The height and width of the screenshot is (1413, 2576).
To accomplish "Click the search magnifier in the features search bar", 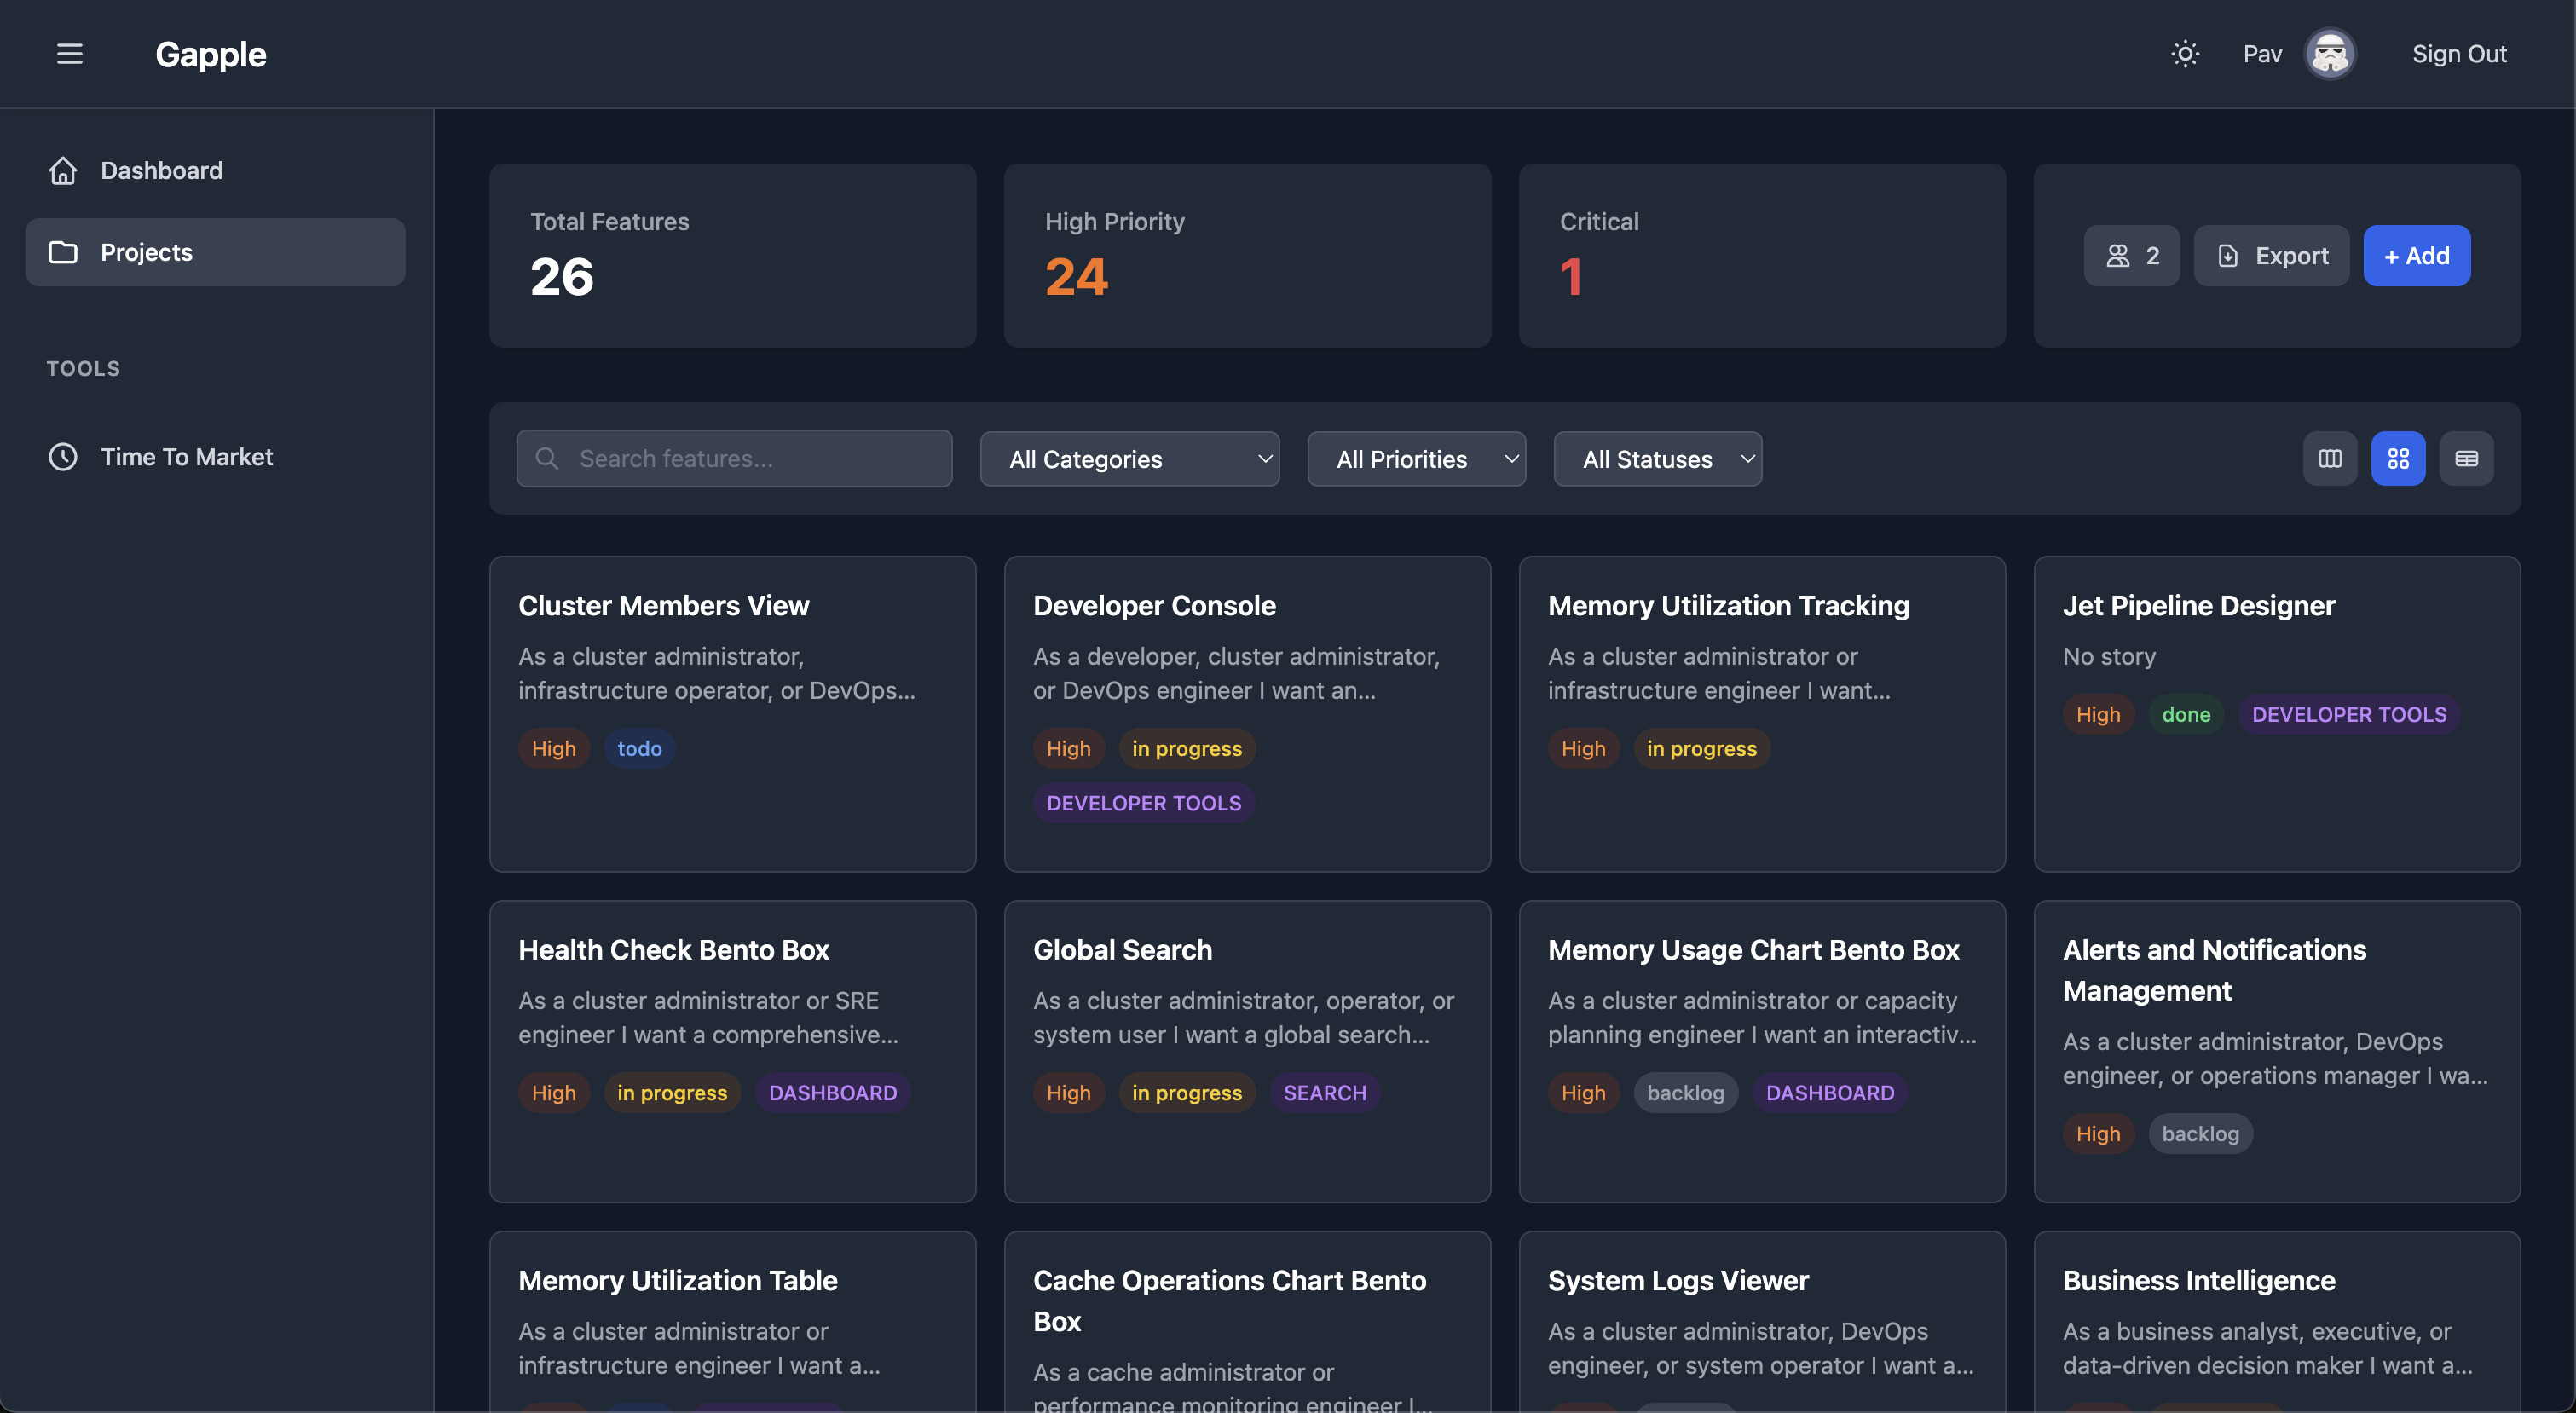I will tap(547, 458).
